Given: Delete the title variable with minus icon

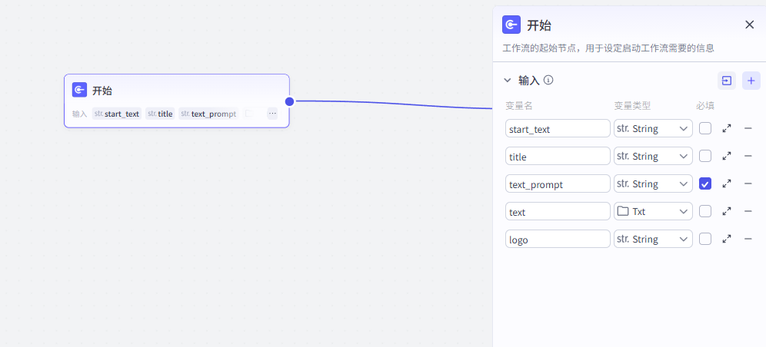Looking at the screenshot, I should [748, 157].
